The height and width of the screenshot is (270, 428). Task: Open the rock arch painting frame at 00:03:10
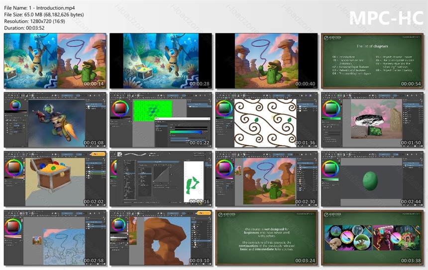point(161,238)
